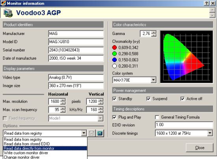Screen dimensions: 217x159
Task: Choose Change monitor driver
Action: coord(45,157)
